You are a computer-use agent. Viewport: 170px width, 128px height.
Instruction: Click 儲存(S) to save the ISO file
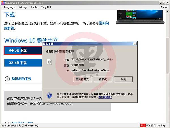click(103, 80)
